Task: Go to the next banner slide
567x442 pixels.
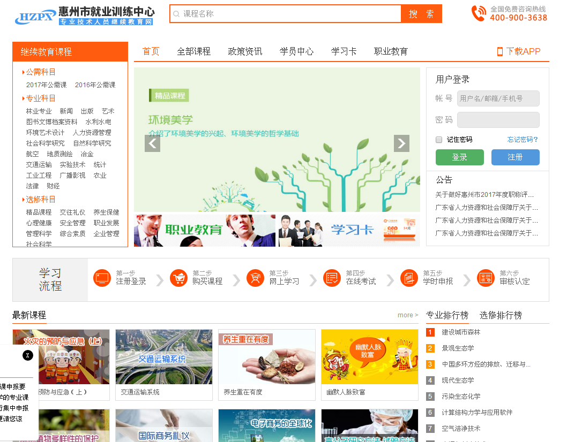Action: pyautogui.click(x=401, y=143)
